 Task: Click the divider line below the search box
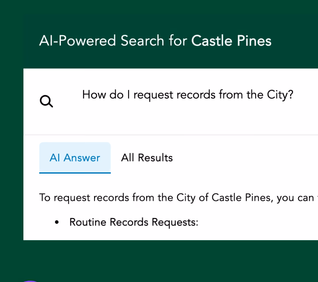[171, 134]
